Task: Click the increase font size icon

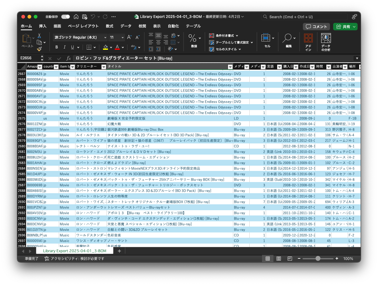Action: (129, 37)
